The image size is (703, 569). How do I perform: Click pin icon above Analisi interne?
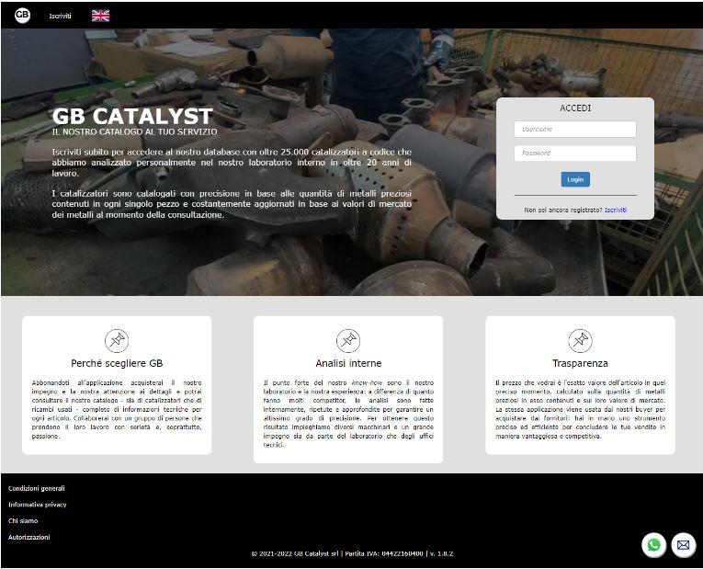[x=348, y=340]
